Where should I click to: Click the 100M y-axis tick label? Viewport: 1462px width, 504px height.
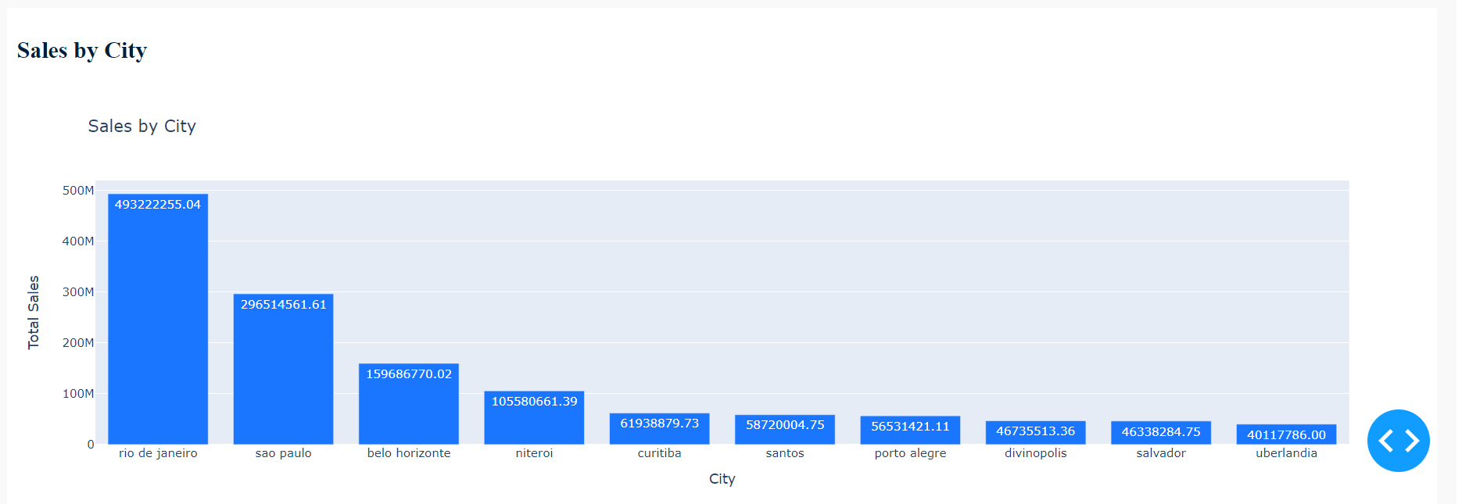pos(78,394)
